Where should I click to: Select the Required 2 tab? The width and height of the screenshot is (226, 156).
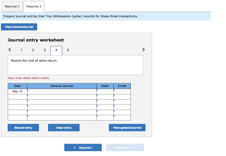(x=34, y=6)
